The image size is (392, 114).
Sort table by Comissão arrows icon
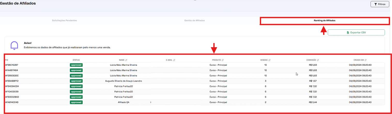[x=318, y=60]
